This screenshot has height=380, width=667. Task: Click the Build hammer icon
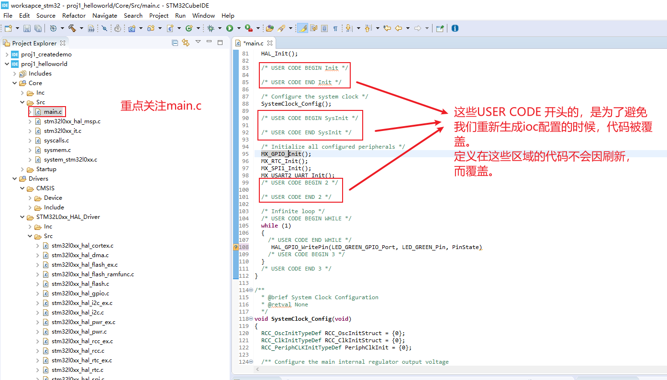pos(72,28)
